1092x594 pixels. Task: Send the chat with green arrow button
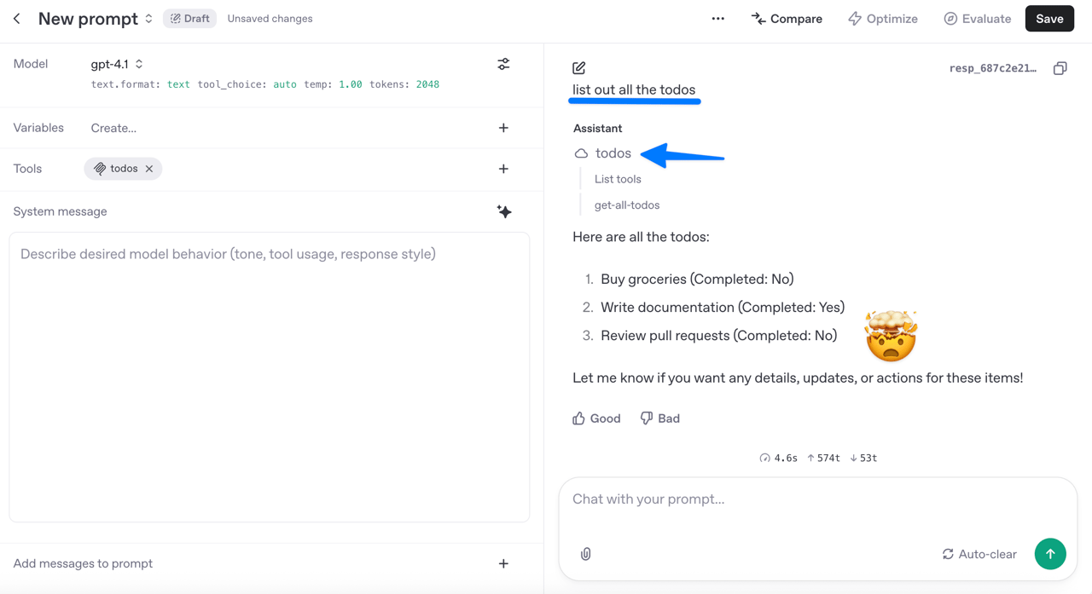pos(1050,554)
